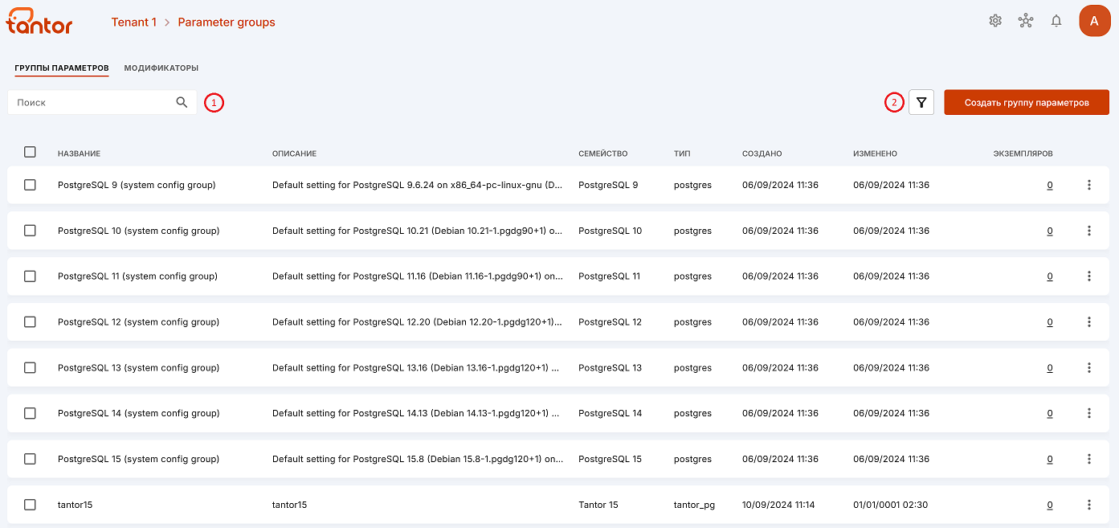The width and height of the screenshot is (1119, 528).
Task: Select PostgreSQL 9 (system config group) name
Action: 137,185
